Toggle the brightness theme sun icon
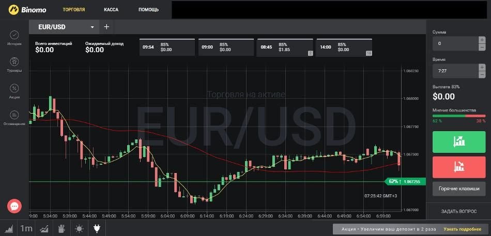The height and width of the screenshot is (236, 491). [x=79, y=229]
